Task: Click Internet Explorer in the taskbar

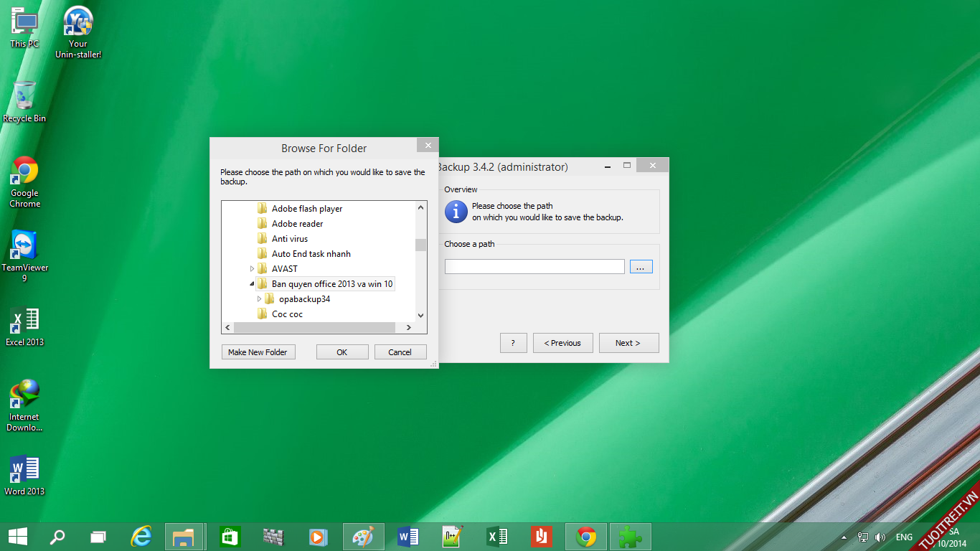Action: point(141,537)
